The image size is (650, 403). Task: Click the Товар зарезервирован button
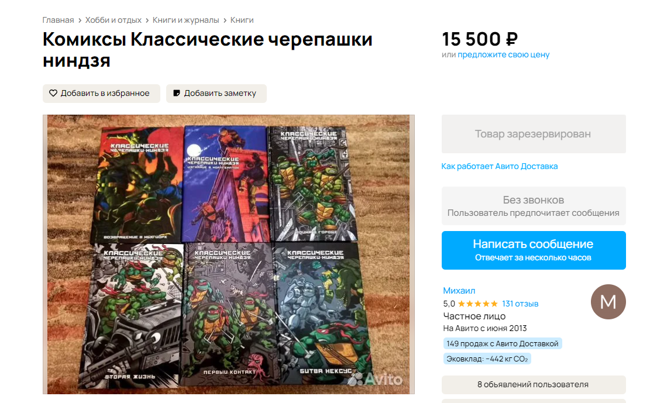tap(534, 134)
